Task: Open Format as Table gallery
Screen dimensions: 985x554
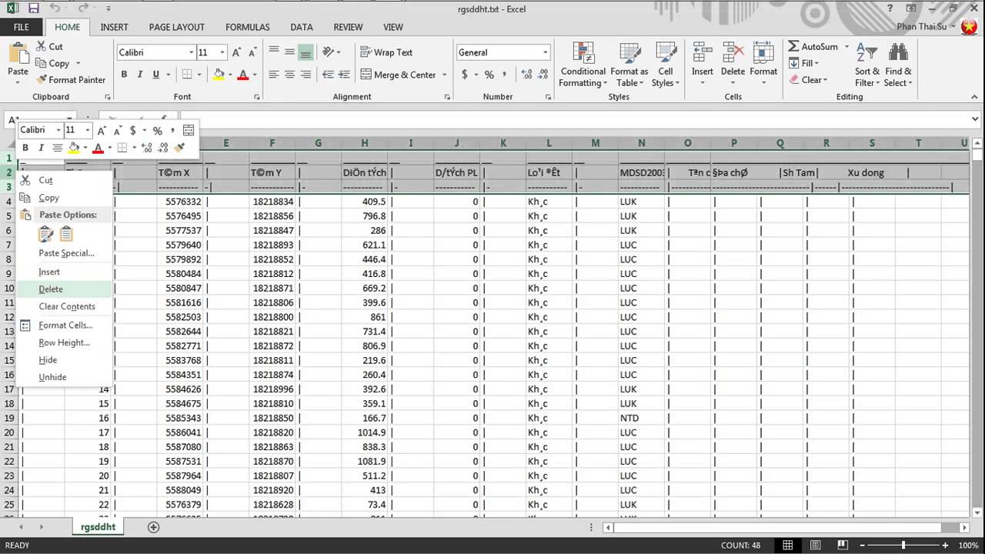Action: [x=629, y=65]
